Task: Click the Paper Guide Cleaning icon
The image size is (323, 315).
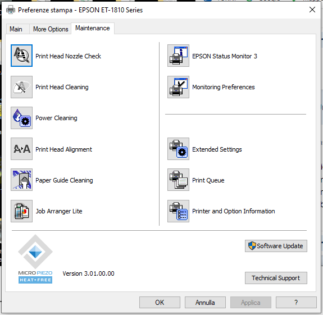Action: (22, 180)
